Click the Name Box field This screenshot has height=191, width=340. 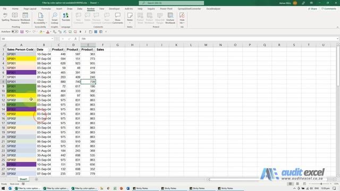click(26, 39)
